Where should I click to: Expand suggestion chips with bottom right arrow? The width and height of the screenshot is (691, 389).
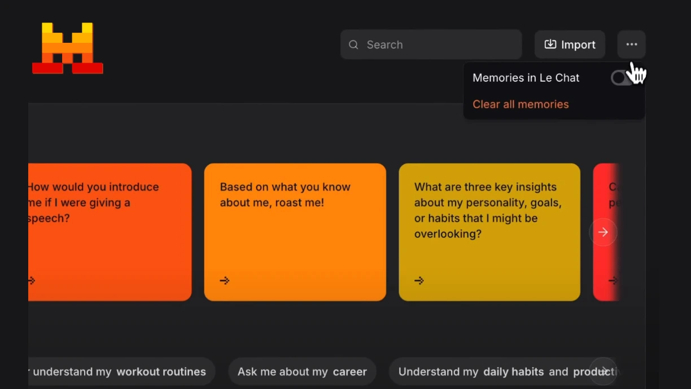point(603,371)
